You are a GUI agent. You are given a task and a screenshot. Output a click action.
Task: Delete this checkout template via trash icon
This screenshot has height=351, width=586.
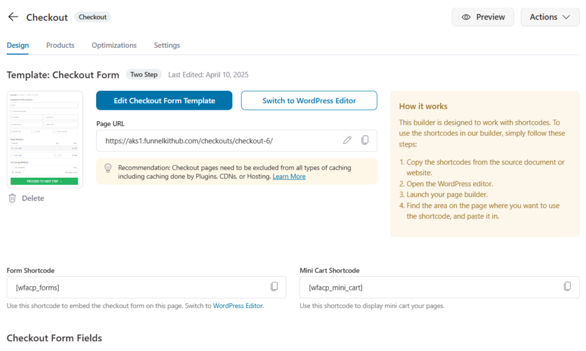point(11,198)
